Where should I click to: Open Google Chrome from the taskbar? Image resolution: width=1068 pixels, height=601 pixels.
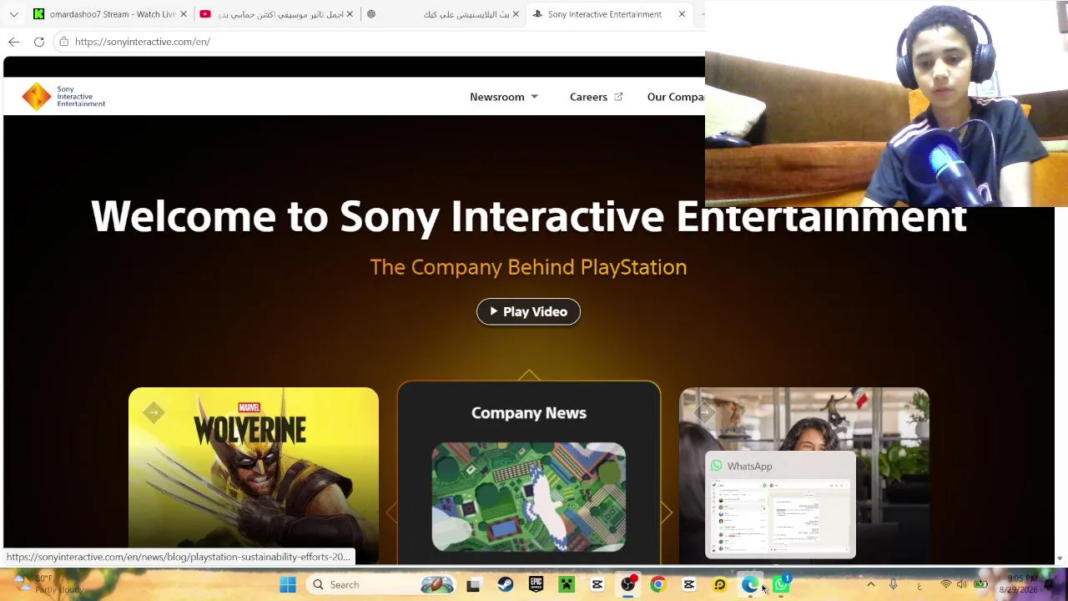coord(658,585)
